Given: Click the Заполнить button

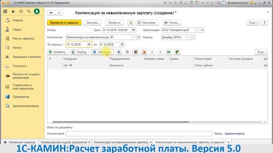Looking at the screenshot, I should (x=102, y=52).
